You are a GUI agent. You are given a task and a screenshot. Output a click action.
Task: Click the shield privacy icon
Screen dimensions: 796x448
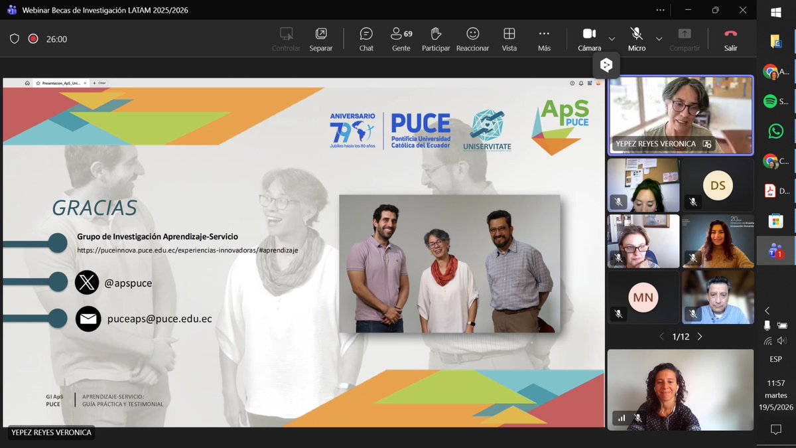15,39
